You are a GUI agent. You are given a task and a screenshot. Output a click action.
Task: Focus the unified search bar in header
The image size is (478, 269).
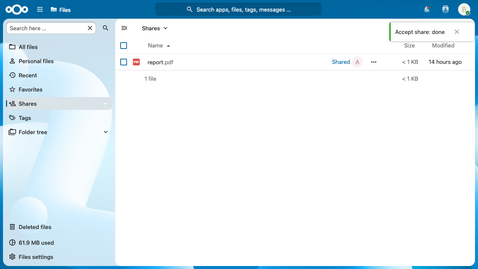[238, 10]
